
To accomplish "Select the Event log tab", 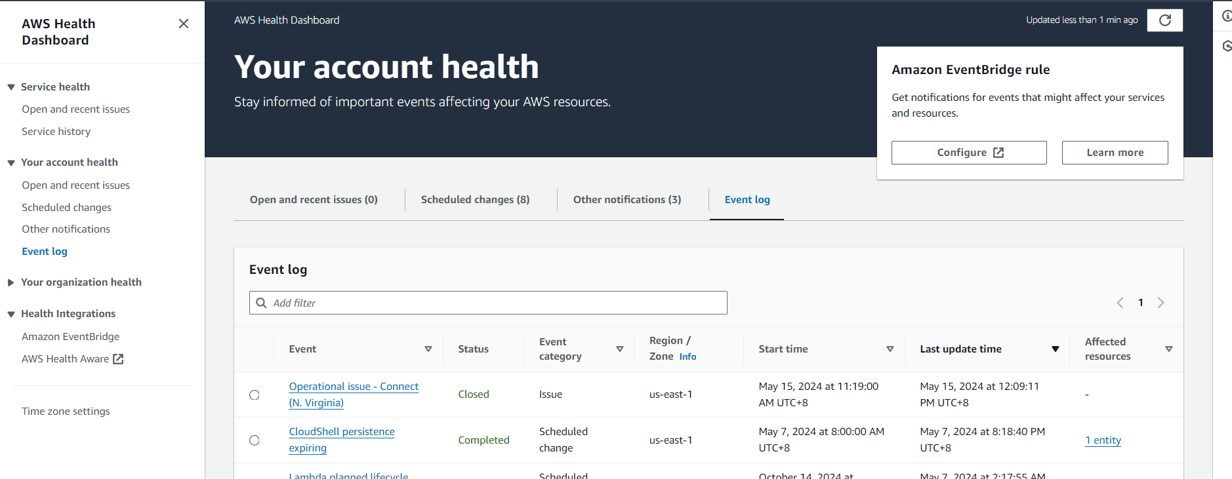I will coord(747,200).
